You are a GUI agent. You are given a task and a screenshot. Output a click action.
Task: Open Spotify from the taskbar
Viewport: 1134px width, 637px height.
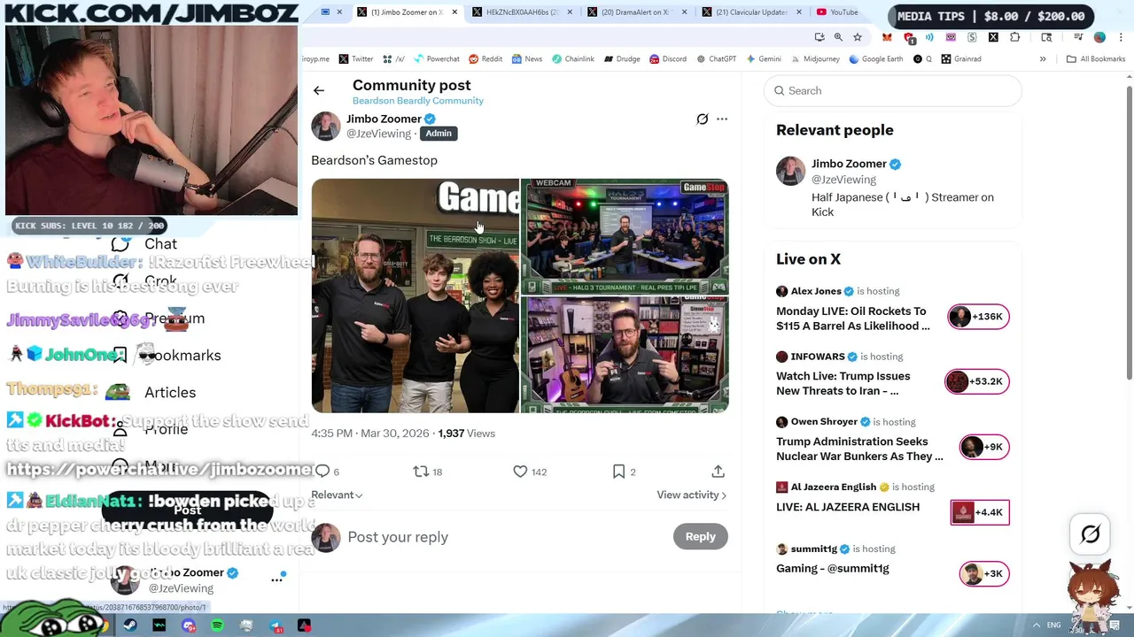(217, 625)
